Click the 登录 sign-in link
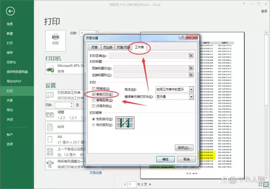270x189 pixels. point(264,11)
